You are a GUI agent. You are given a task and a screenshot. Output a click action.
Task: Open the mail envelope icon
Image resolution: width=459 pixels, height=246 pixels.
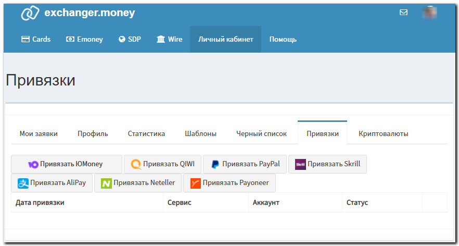404,13
